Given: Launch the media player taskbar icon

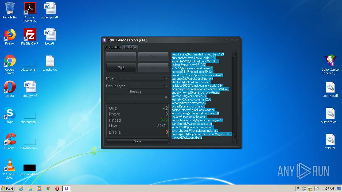Looking at the screenshot, I should [x=39, y=189].
